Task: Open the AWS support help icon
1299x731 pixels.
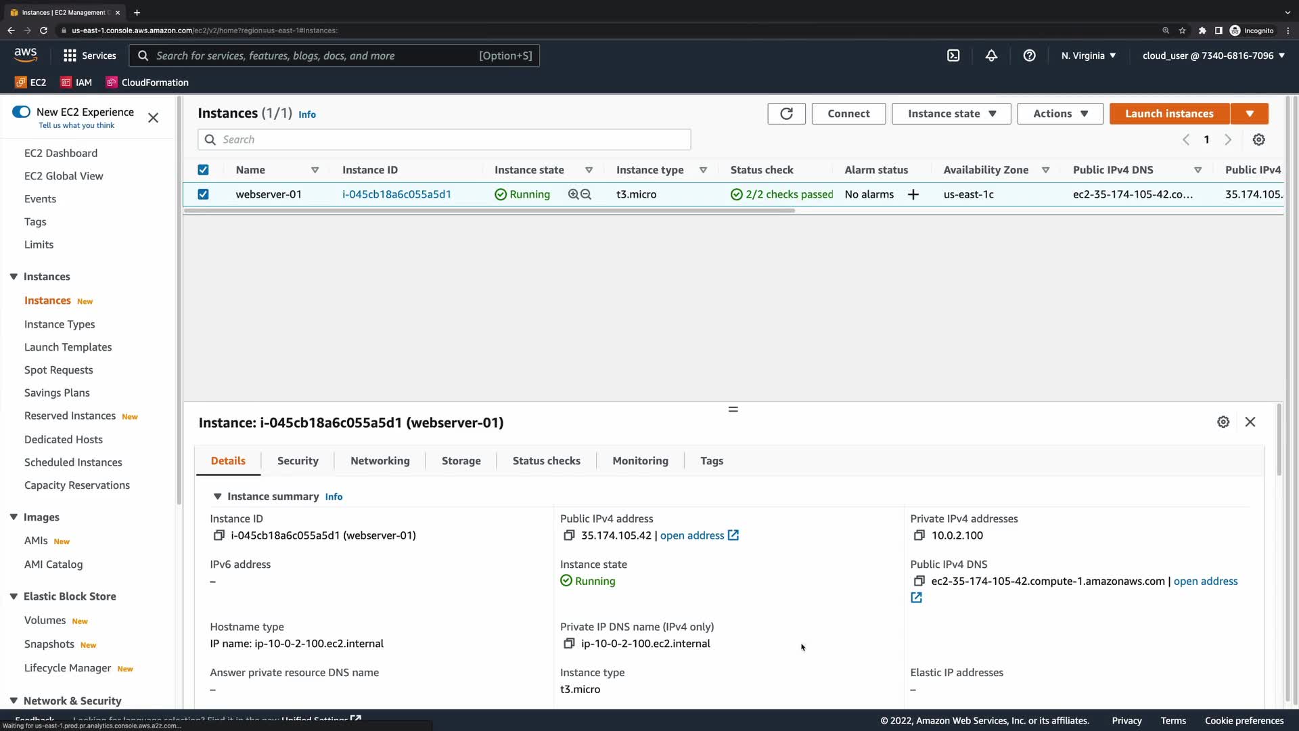Action: tap(1029, 56)
